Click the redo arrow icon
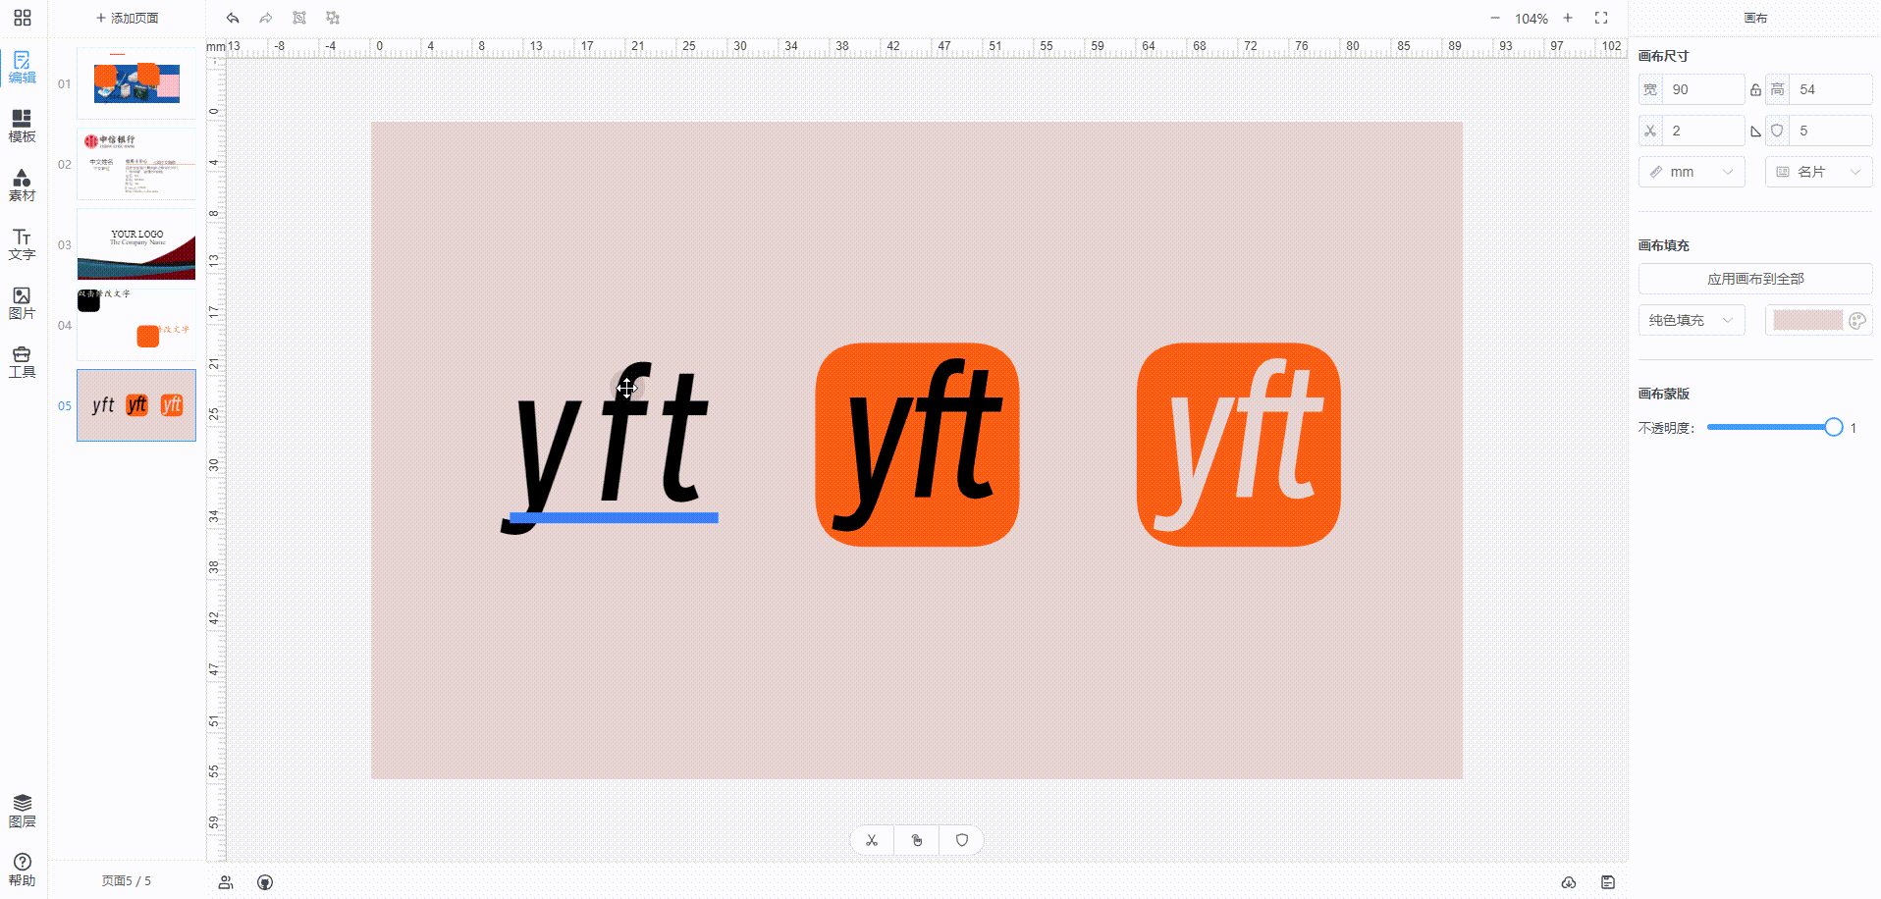The width and height of the screenshot is (1881, 899). click(x=266, y=18)
